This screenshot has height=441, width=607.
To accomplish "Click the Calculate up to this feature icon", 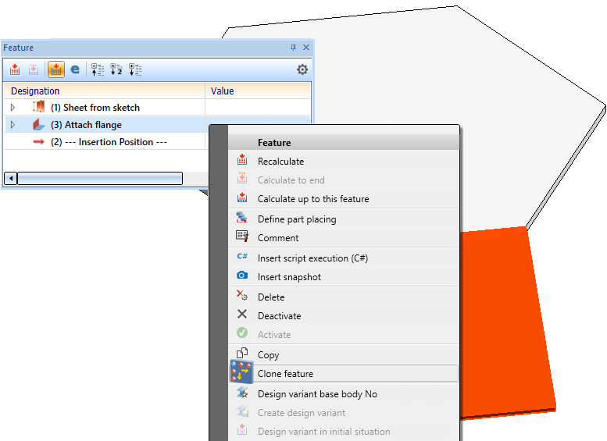I will coord(242,197).
